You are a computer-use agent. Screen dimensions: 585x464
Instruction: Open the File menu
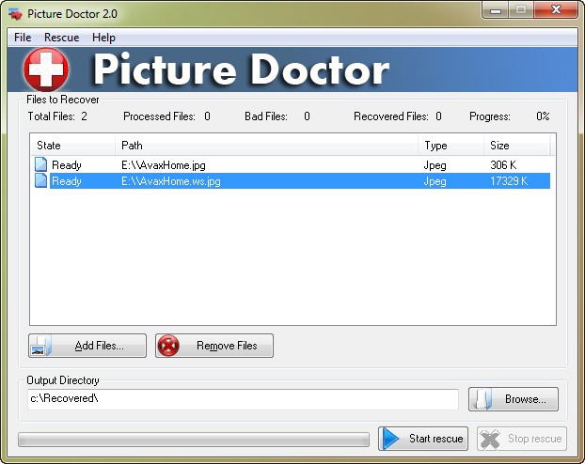[x=23, y=38]
